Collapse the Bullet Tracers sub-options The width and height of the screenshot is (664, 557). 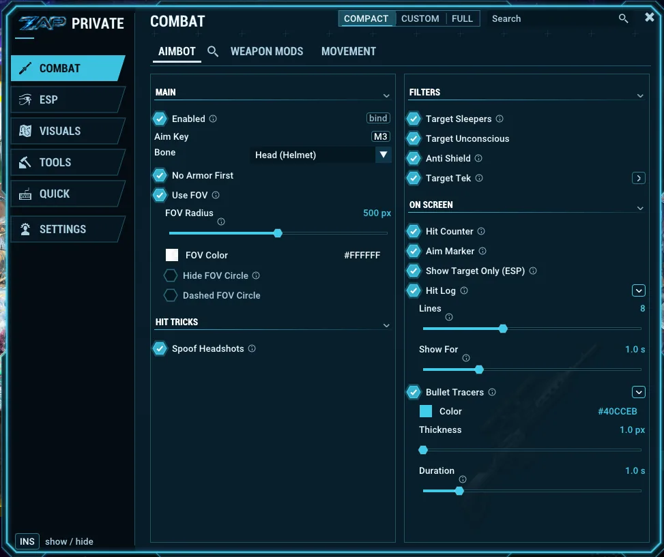tap(639, 392)
